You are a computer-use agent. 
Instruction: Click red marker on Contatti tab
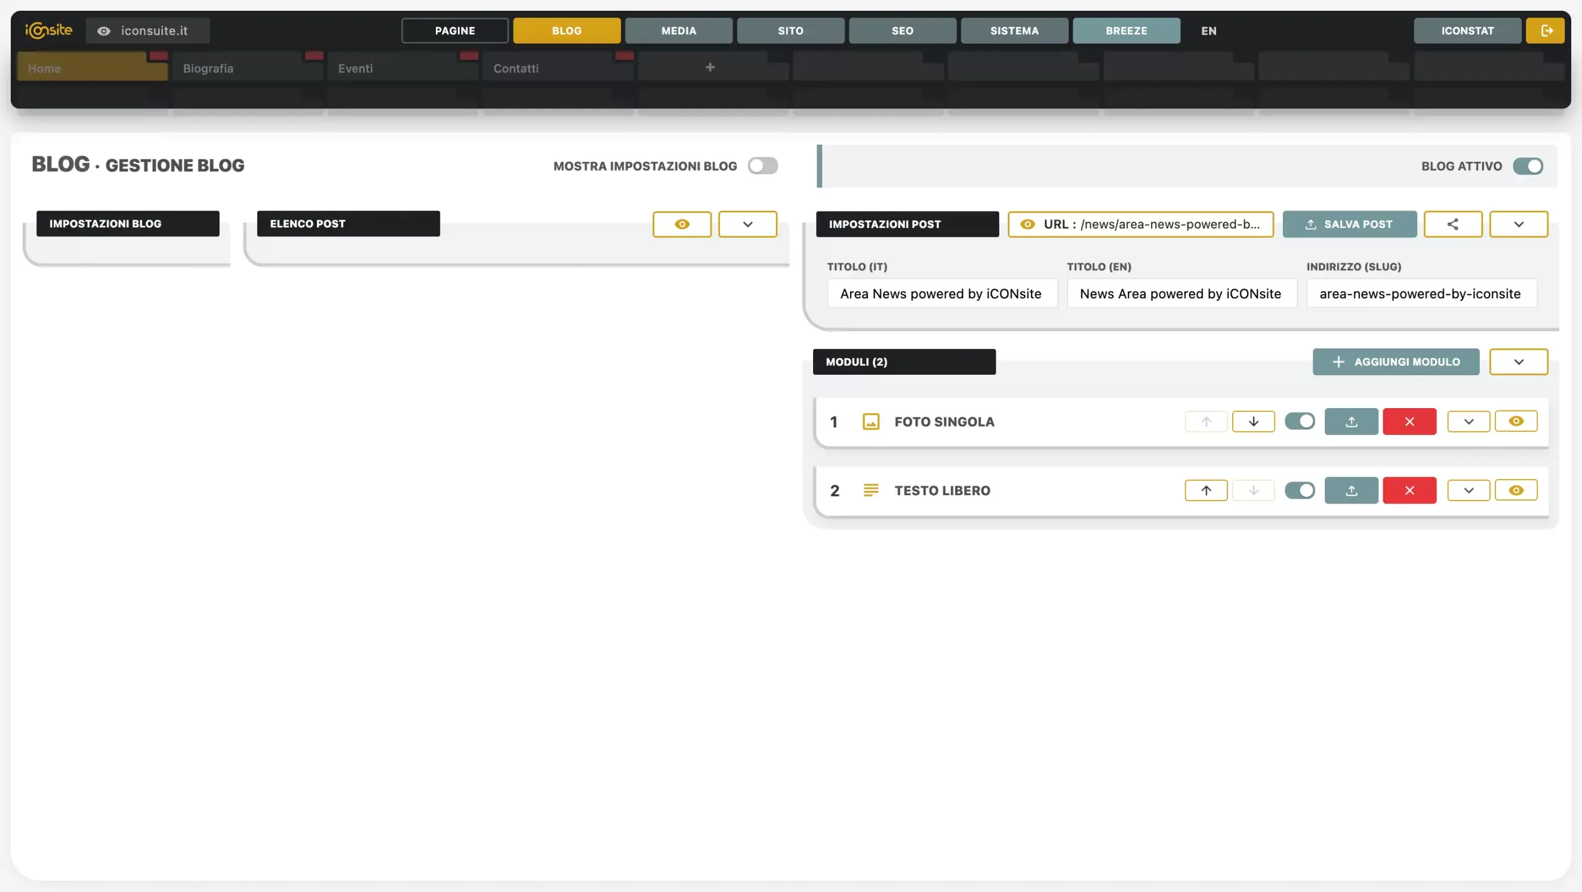click(624, 55)
